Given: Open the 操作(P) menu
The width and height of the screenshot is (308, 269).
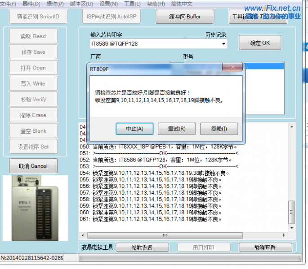Looking at the screenshot, I should [x=55, y=4].
